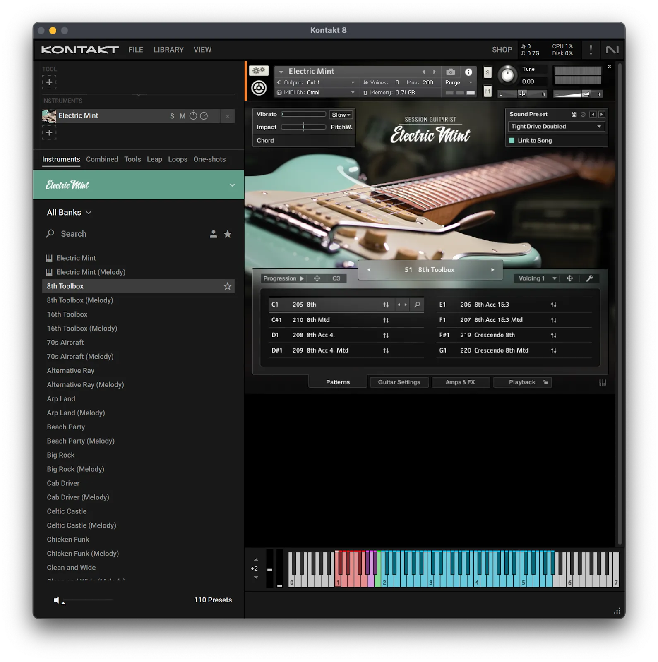The height and width of the screenshot is (662, 658).
Task: Open Purge dropdown menu
Action: (x=459, y=82)
